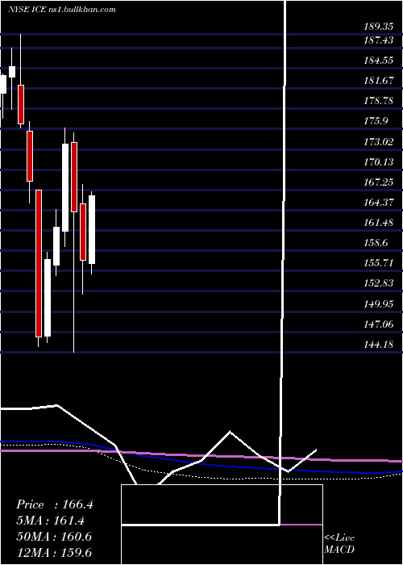Select the 187.43 price level label
The width and height of the screenshot is (403, 565).
pos(379,40)
